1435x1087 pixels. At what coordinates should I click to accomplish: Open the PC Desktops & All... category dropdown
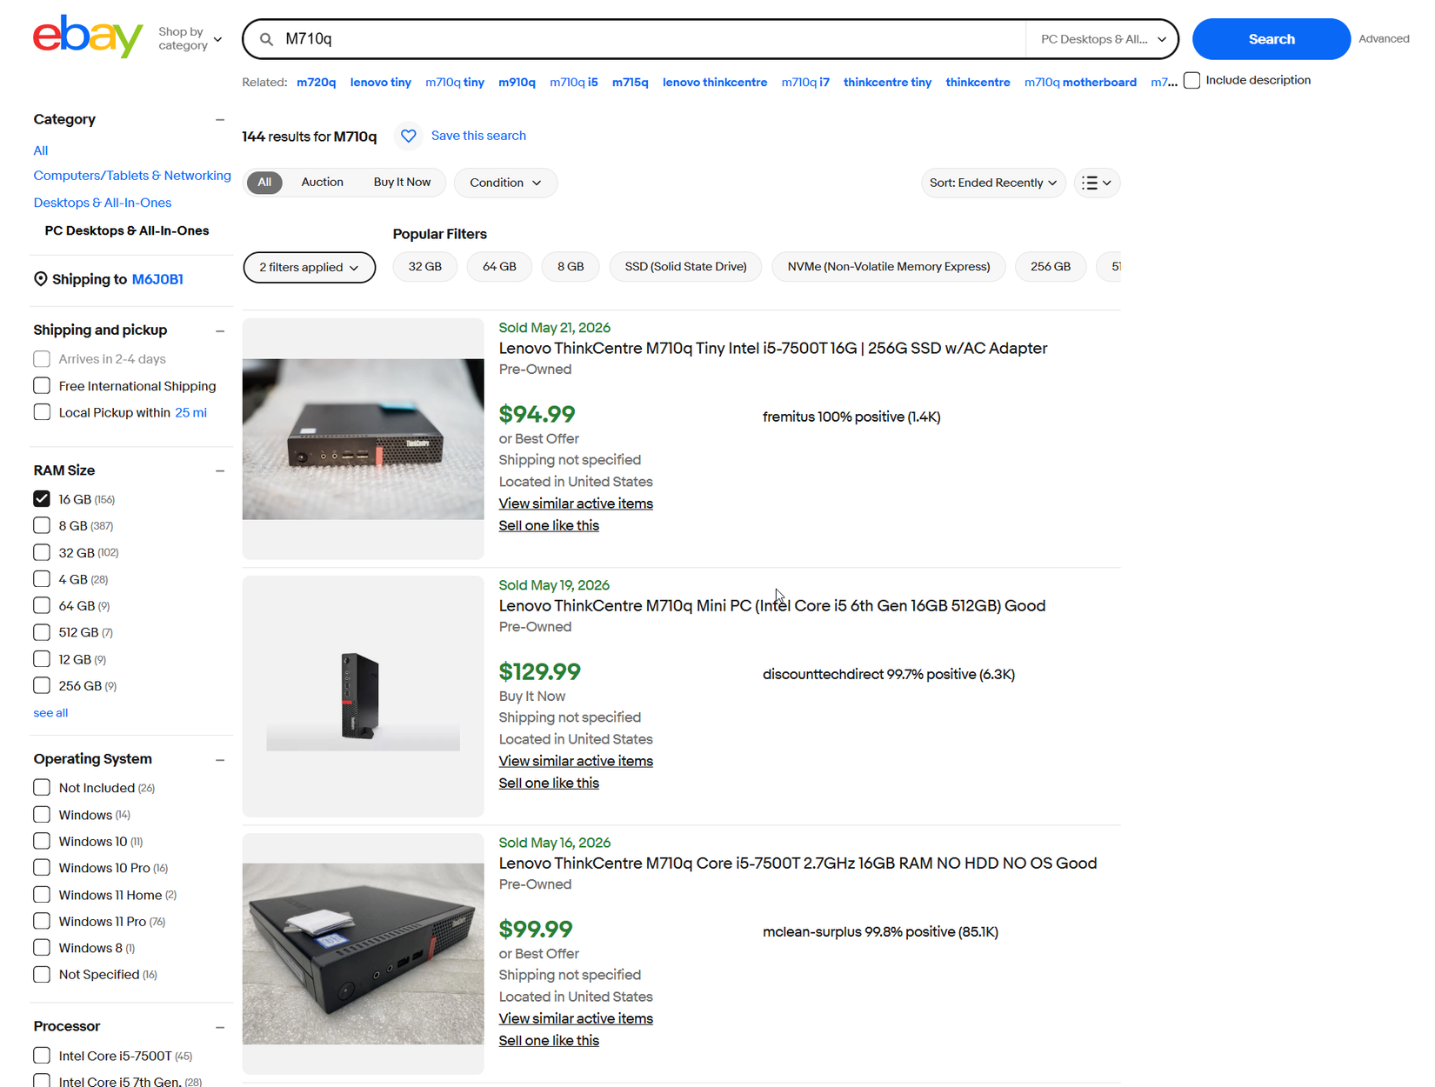point(1102,39)
